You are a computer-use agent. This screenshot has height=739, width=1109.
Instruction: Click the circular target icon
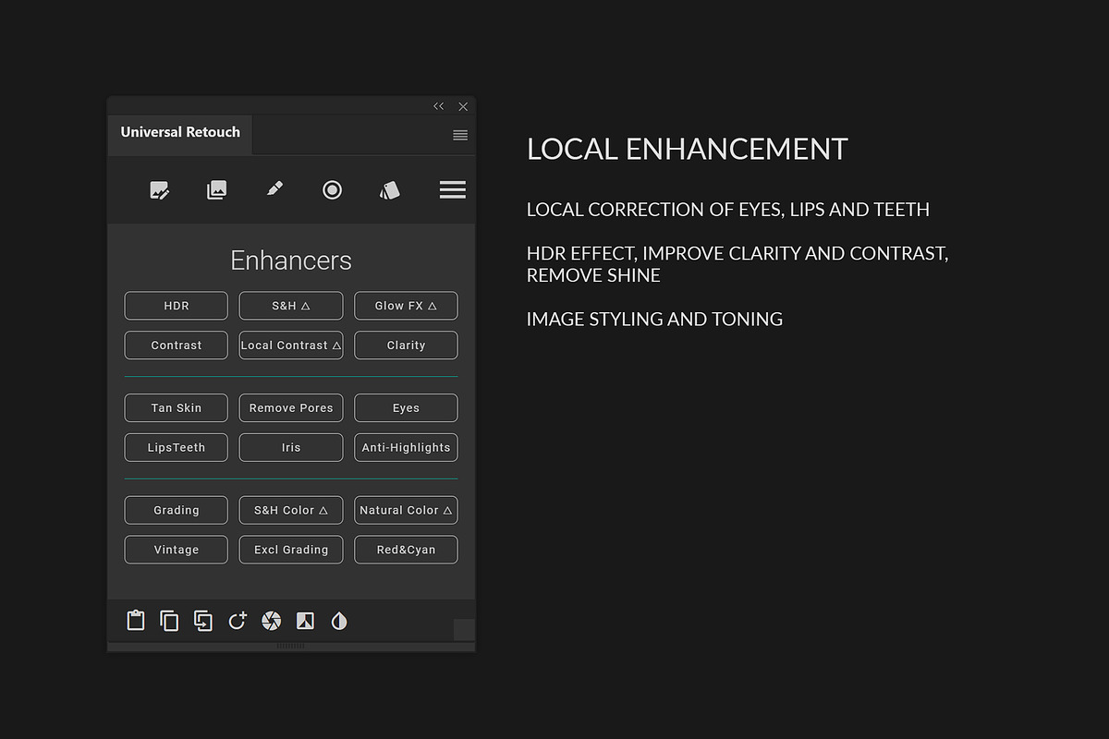(333, 190)
